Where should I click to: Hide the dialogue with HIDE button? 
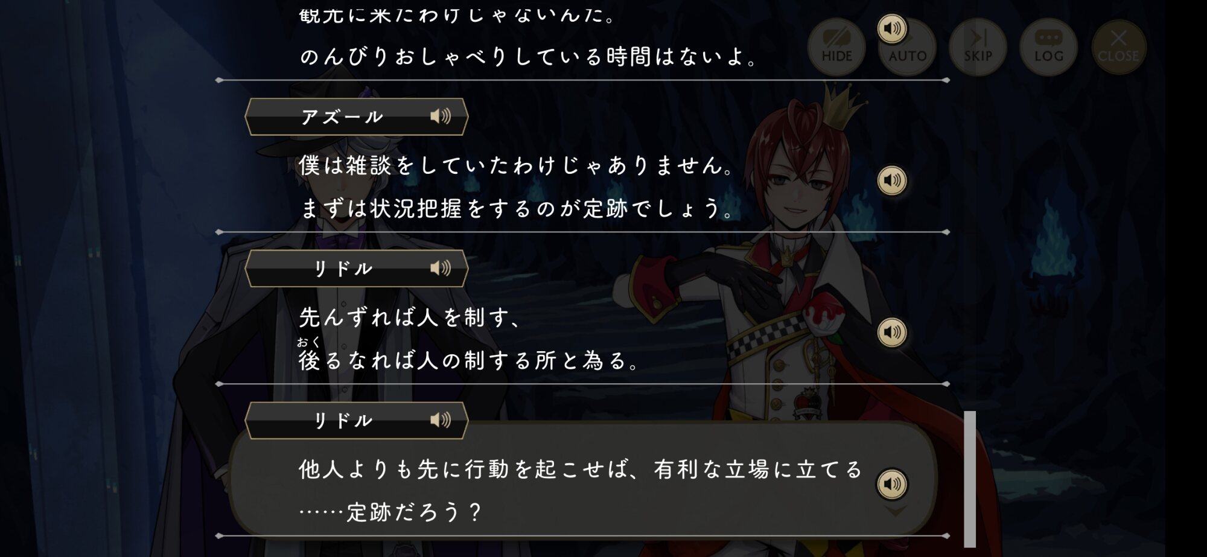pyautogui.click(x=837, y=47)
